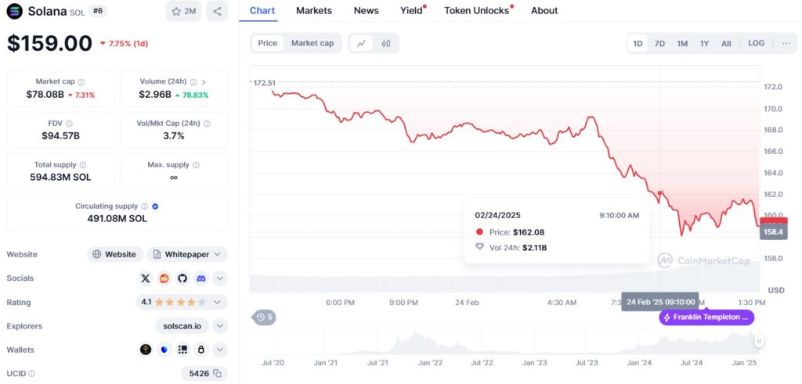
Task: Go to the Token Unlocks tab
Action: tap(476, 10)
